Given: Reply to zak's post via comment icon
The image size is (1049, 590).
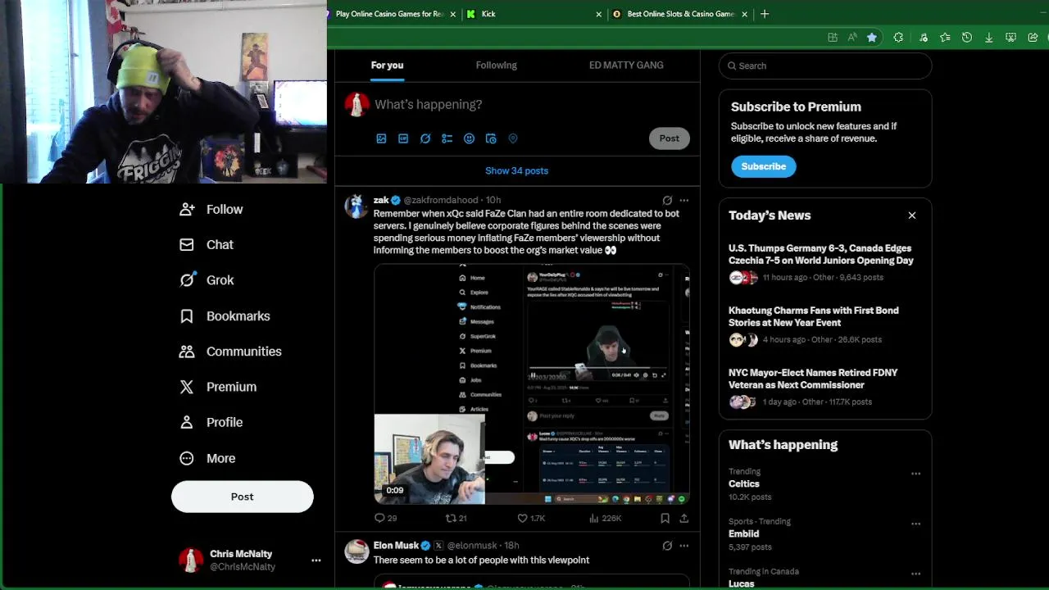Looking at the screenshot, I should coord(385,518).
